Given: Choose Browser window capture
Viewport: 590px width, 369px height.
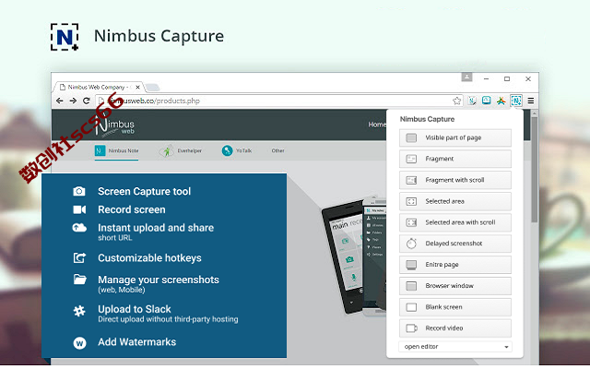Looking at the screenshot, I should pos(455,285).
